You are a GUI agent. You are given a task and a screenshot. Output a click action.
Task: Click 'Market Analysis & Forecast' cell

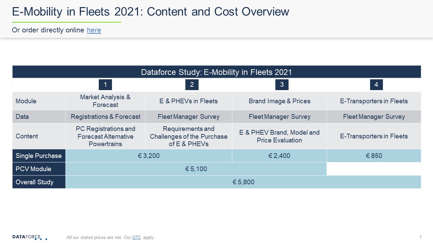coord(105,101)
